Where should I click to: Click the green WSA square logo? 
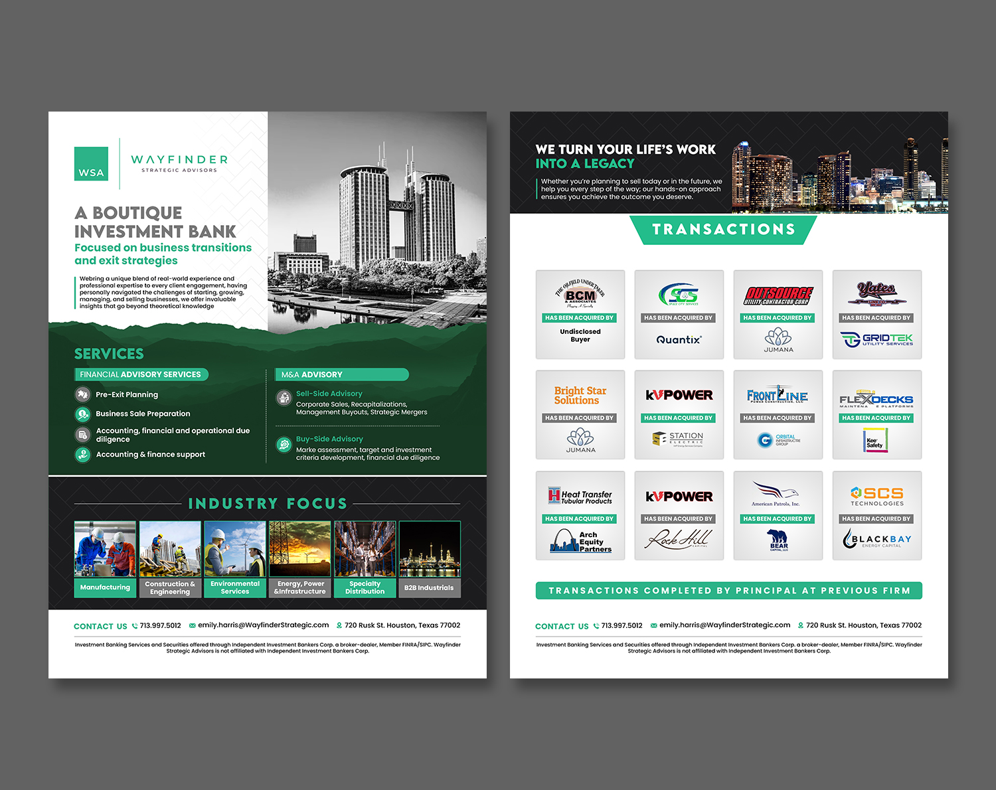[x=91, y=163]
